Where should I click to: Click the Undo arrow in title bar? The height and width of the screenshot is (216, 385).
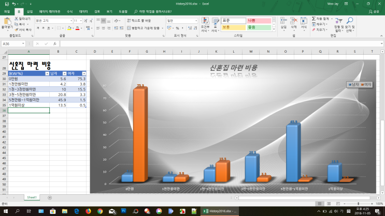pos(14,4)
